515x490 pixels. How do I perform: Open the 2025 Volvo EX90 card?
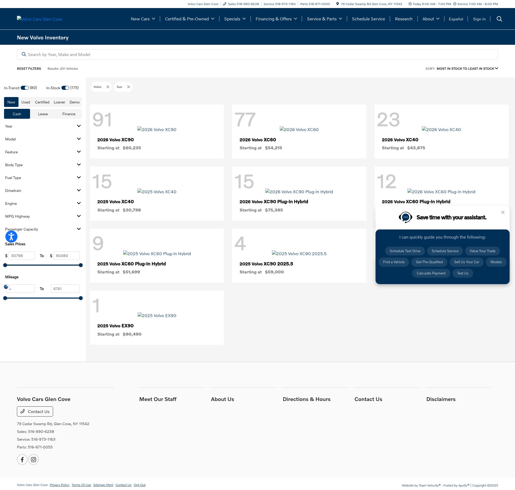click(157, 318)
